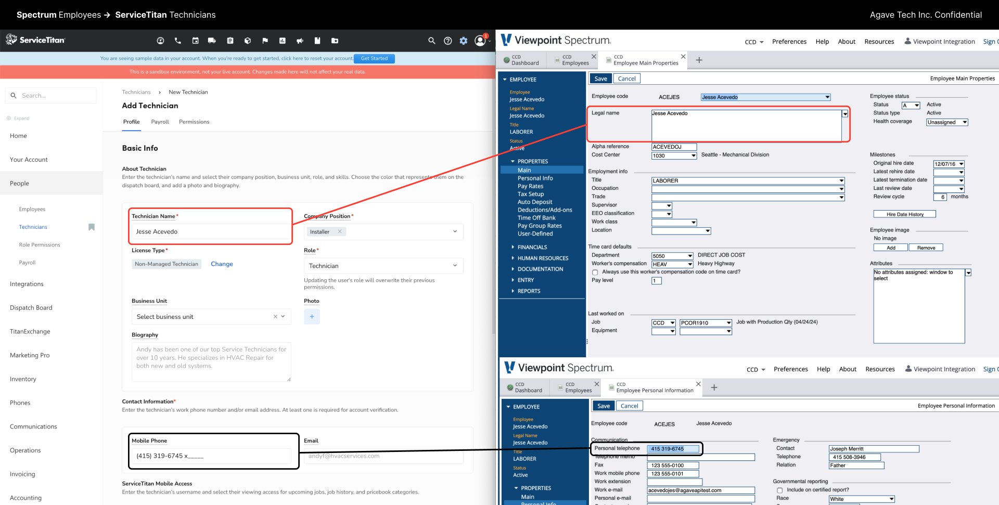The image size is (999, 505).
Task: Click the Hire Date History button
Action: (x=904, y=214)
